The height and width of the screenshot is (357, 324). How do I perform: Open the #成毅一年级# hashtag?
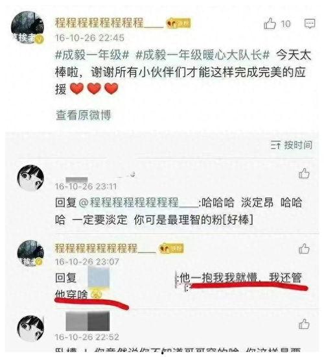(92, 55)
